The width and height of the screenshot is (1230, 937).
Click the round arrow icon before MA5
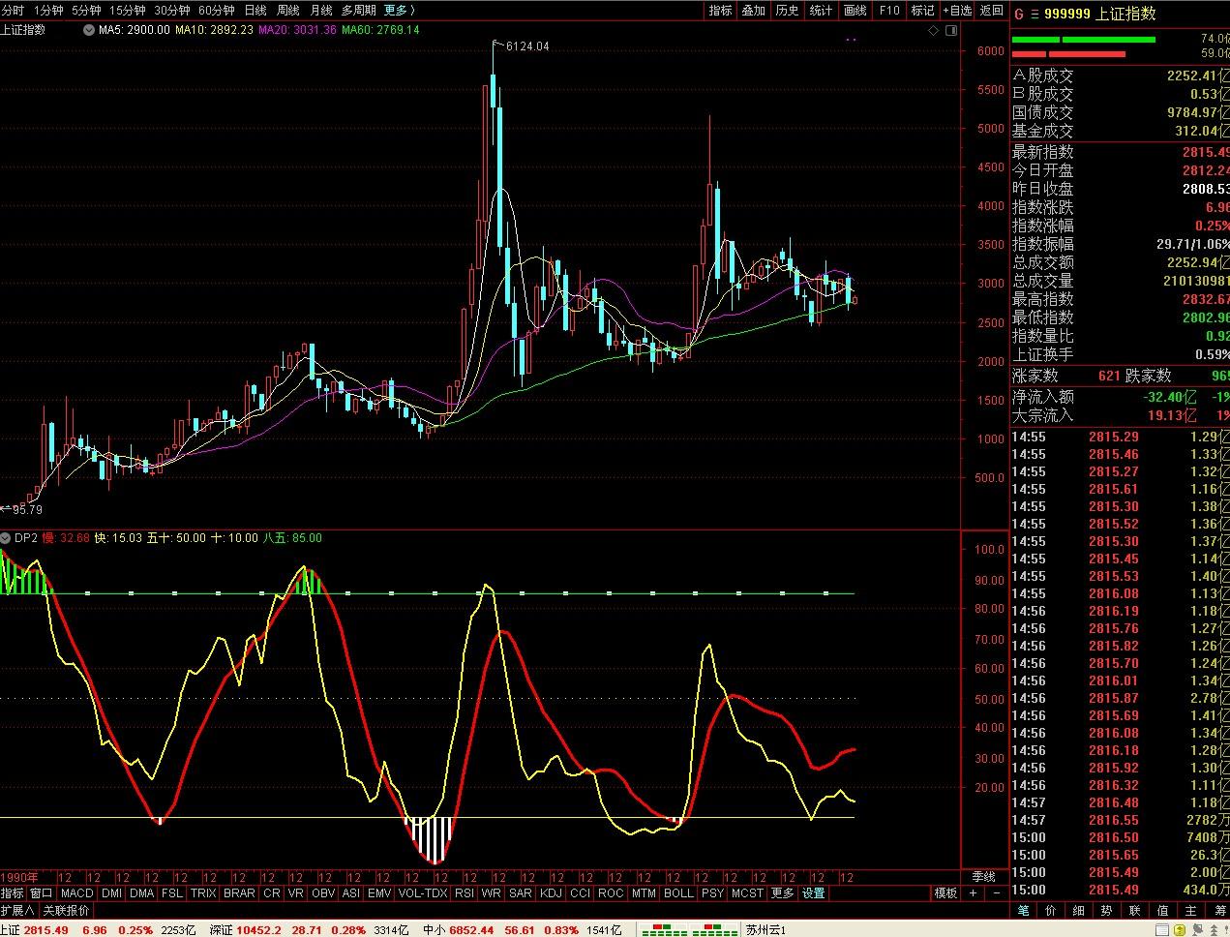coord(91,30)
